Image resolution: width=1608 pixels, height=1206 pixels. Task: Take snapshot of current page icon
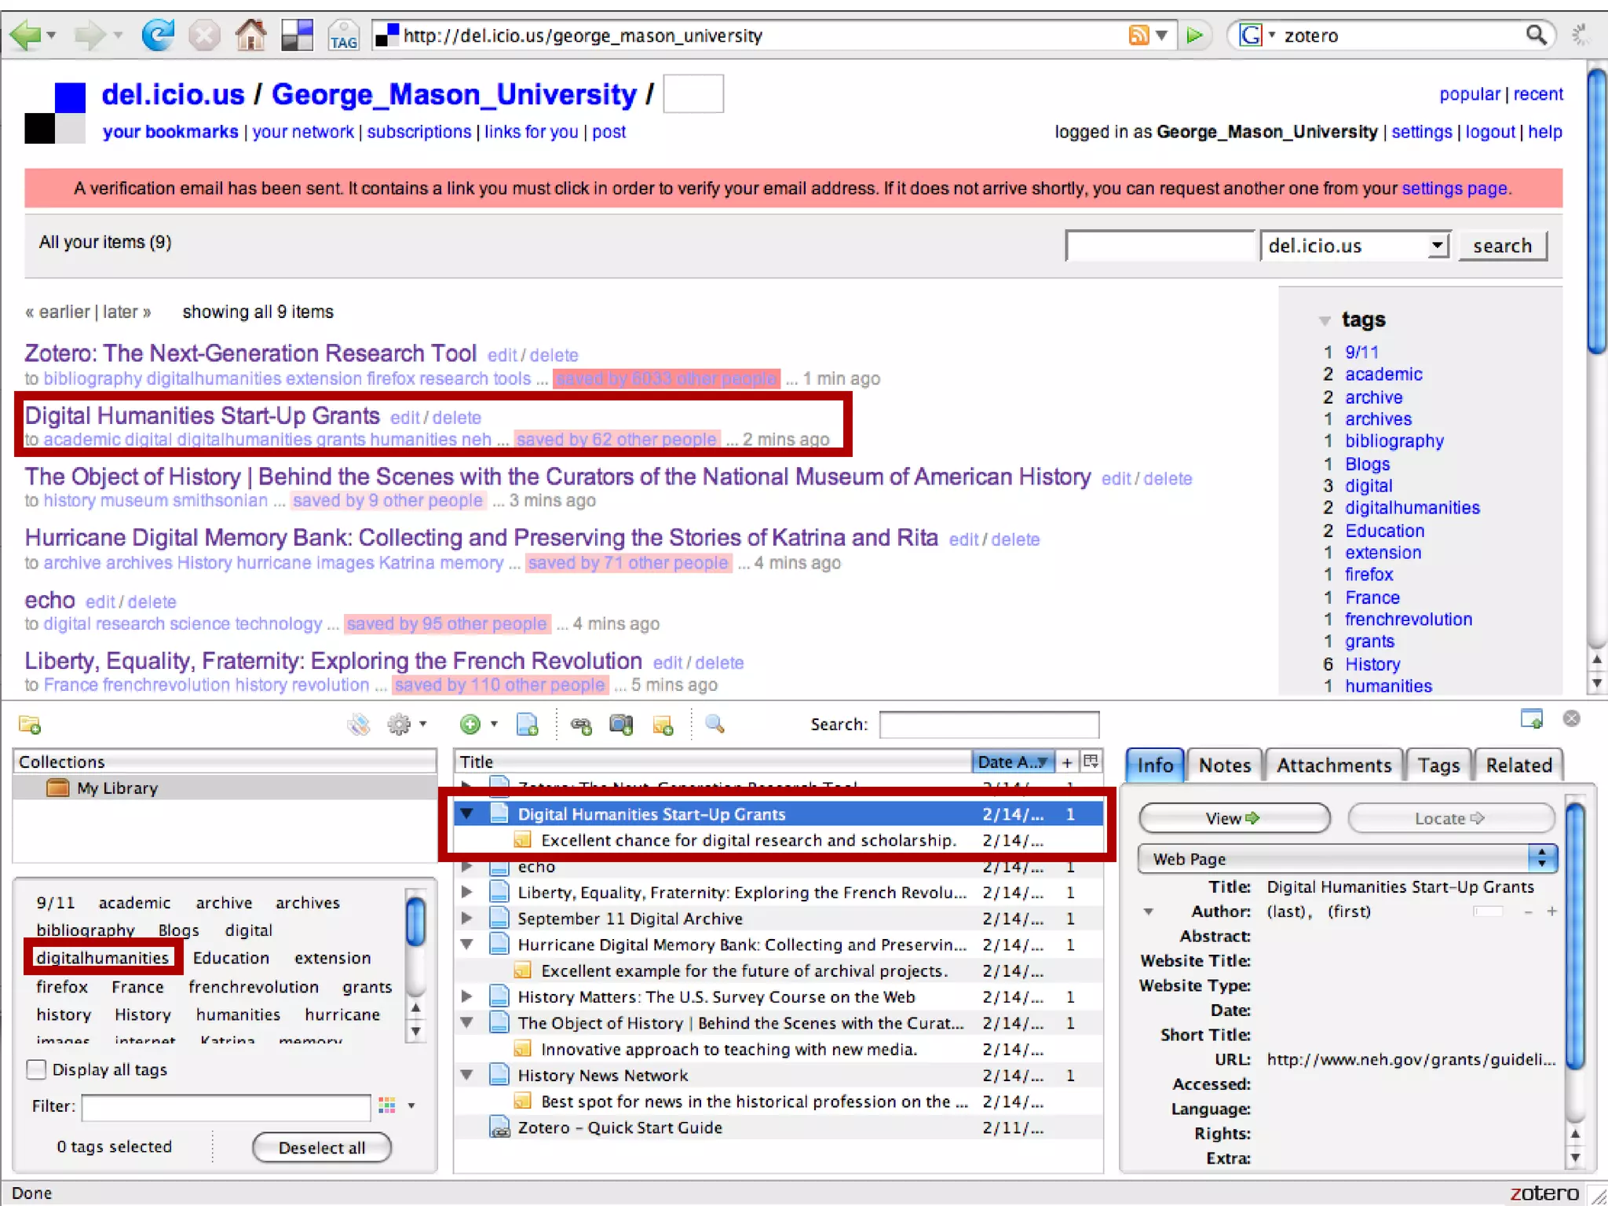[621, 724]
